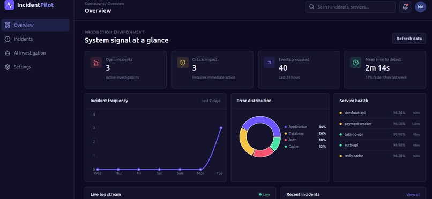432x199 pixels.
Task: Select the payment-worker service row
Action: click(x=380, y=124)
